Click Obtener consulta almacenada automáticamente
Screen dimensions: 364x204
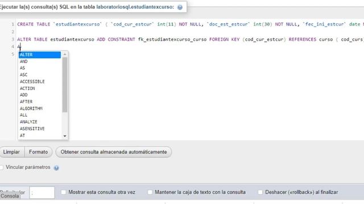coord(114,152)
